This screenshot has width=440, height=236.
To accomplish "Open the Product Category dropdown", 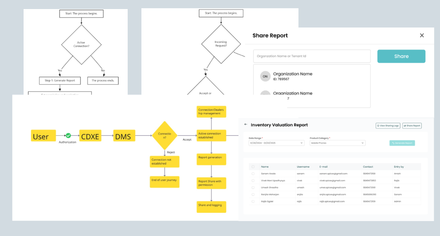I will pyautogui.click(x=338, y=143).
